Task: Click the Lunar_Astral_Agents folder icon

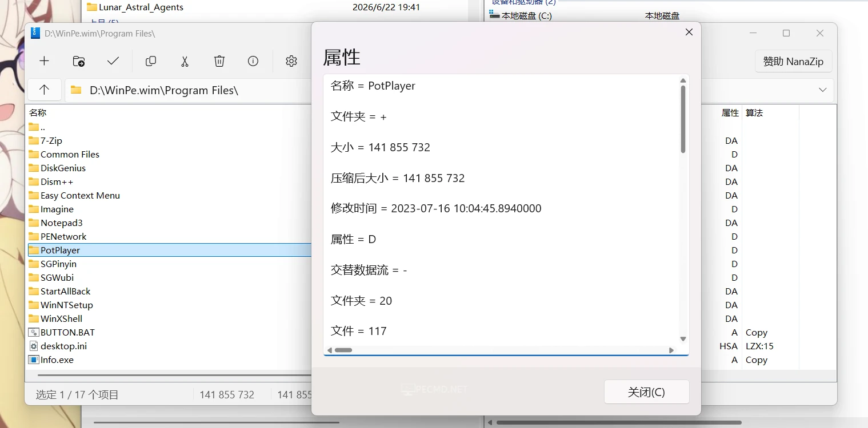Action: point(92,7)
